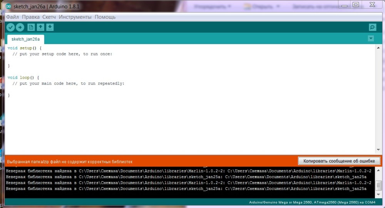Click first console line about Marlin-1.0.2-2
Screen dimensions: 385x208
188,171
